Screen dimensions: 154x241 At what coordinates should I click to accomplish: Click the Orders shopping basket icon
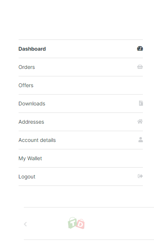pyautogui.click(x=140, y=67)
